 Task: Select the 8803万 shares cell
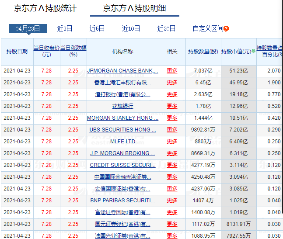click(x=203, y=142)
